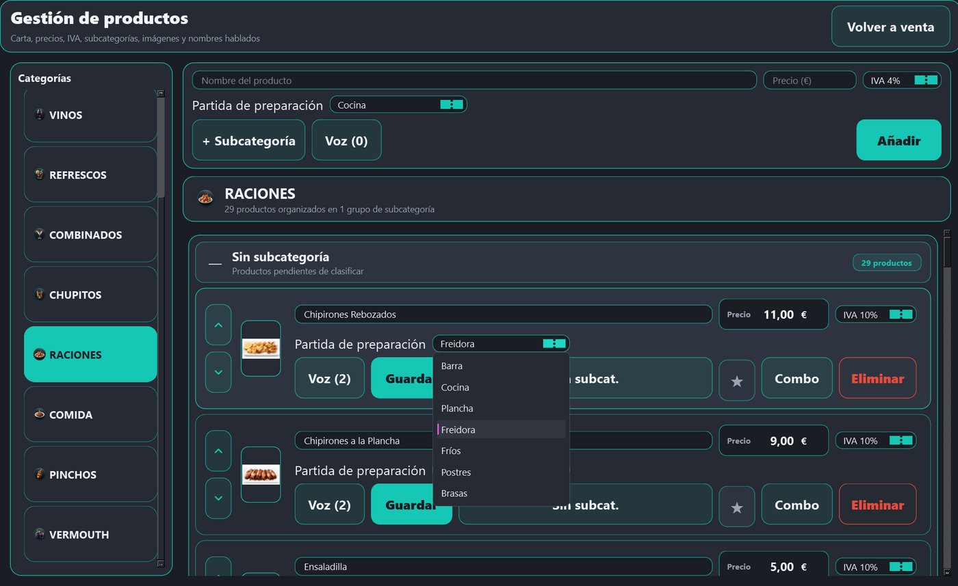The height and width of the screenshot is (586, 958).
Task: Switch to COMBINADOS category
Action: point(90,235)
